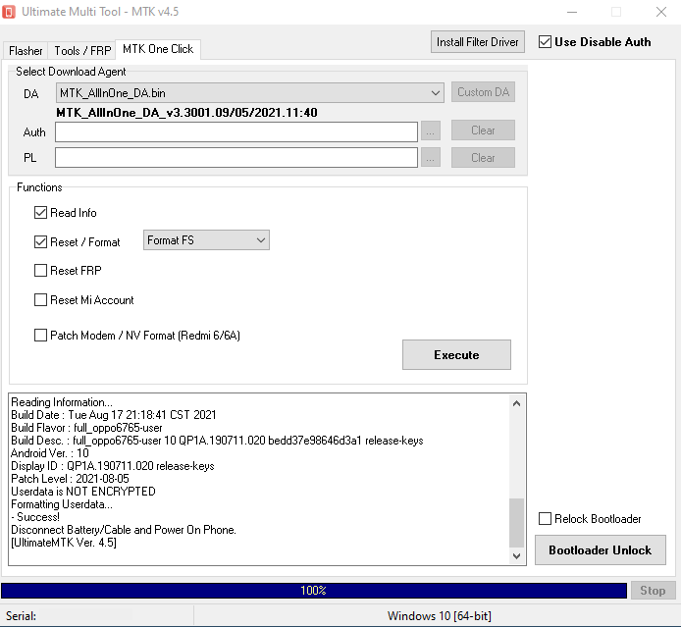The image size is (681, 627).
Task: Click the 100% progress bar
Action: pyautogui.click(x=314, y=591)
